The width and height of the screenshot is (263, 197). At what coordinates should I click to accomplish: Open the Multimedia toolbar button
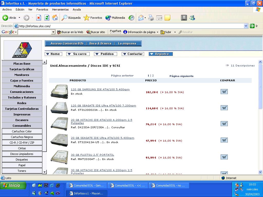[115, 18]
